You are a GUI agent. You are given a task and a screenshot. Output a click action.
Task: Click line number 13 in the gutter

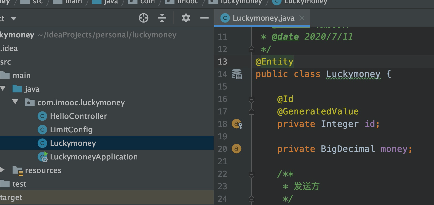222,62
